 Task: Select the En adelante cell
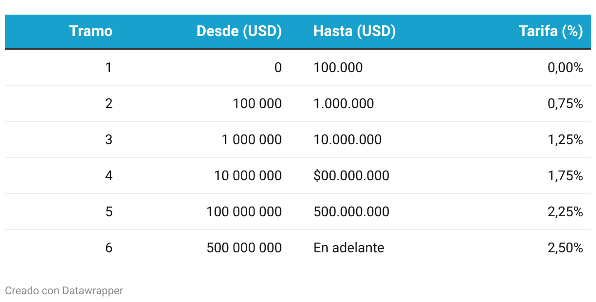tap(349, 247)
